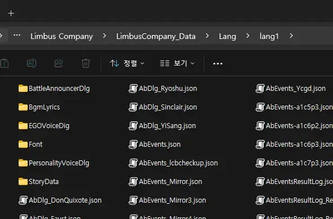This screenshot has width=333, height=219.
Task: Expand chevron after lang1
Action: 291,36
